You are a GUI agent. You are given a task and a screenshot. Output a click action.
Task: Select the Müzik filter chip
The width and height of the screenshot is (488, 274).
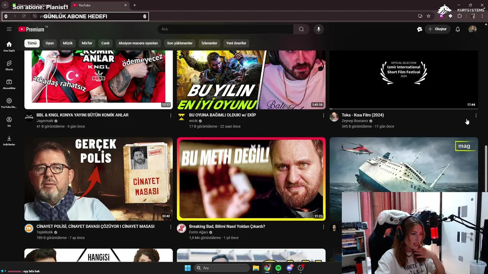point(67,43)
